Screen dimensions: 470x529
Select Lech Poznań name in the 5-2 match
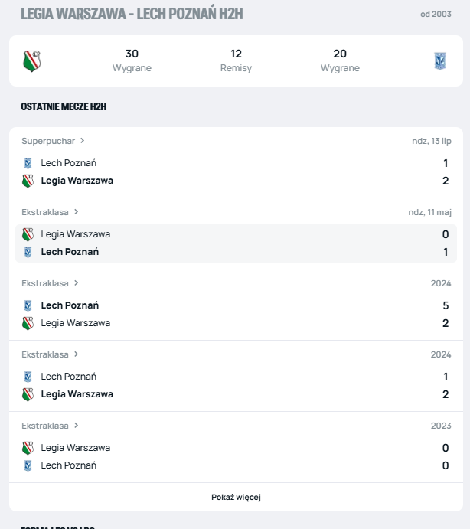pos(70,305)
